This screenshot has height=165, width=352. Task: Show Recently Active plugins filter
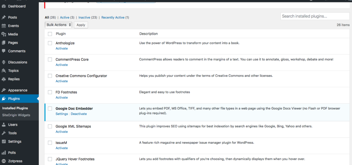[115, 17]
